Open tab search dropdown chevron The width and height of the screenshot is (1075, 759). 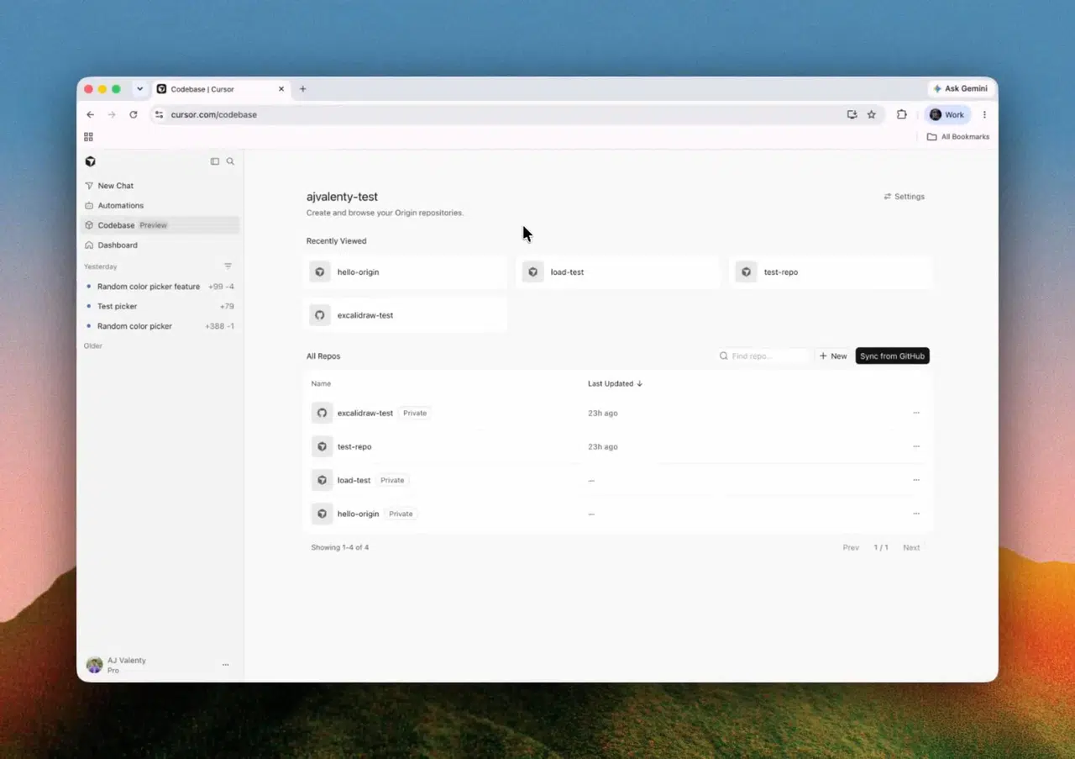click(x=139, y=88)
